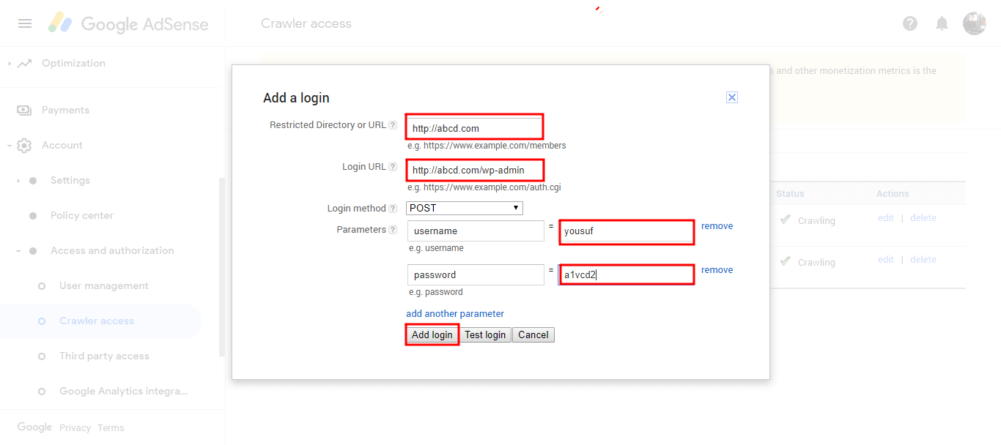Focus the username parameter name field

(476, 231)
